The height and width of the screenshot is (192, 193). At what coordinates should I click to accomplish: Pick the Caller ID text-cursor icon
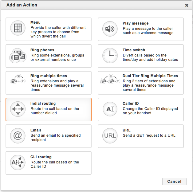110,109
